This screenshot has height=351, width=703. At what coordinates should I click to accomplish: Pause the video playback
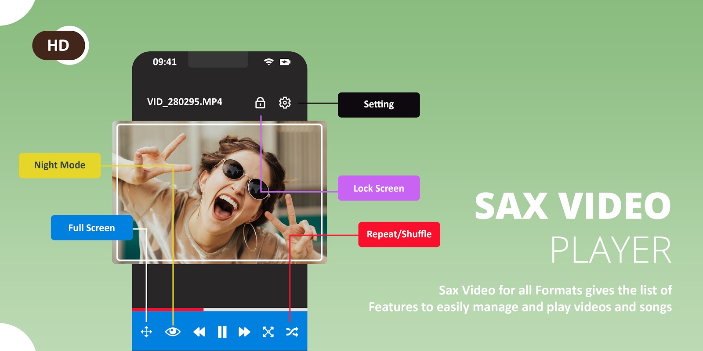(x=222, y=332)
